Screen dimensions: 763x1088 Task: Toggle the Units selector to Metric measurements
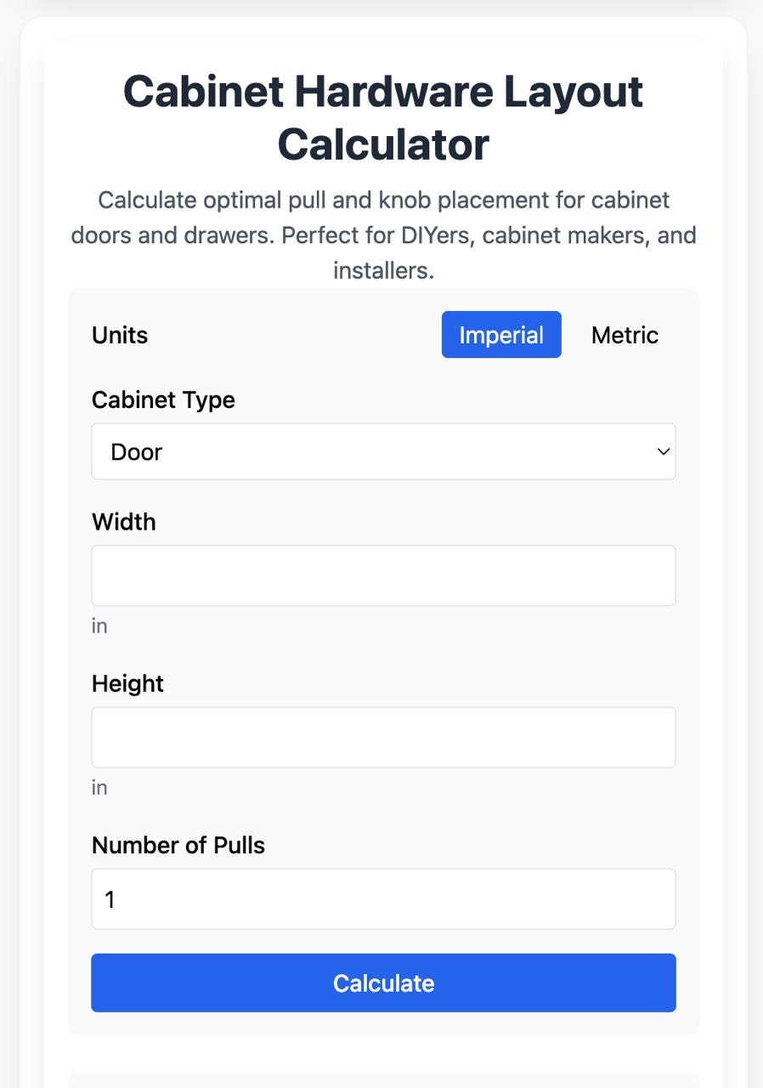point(625,334)
